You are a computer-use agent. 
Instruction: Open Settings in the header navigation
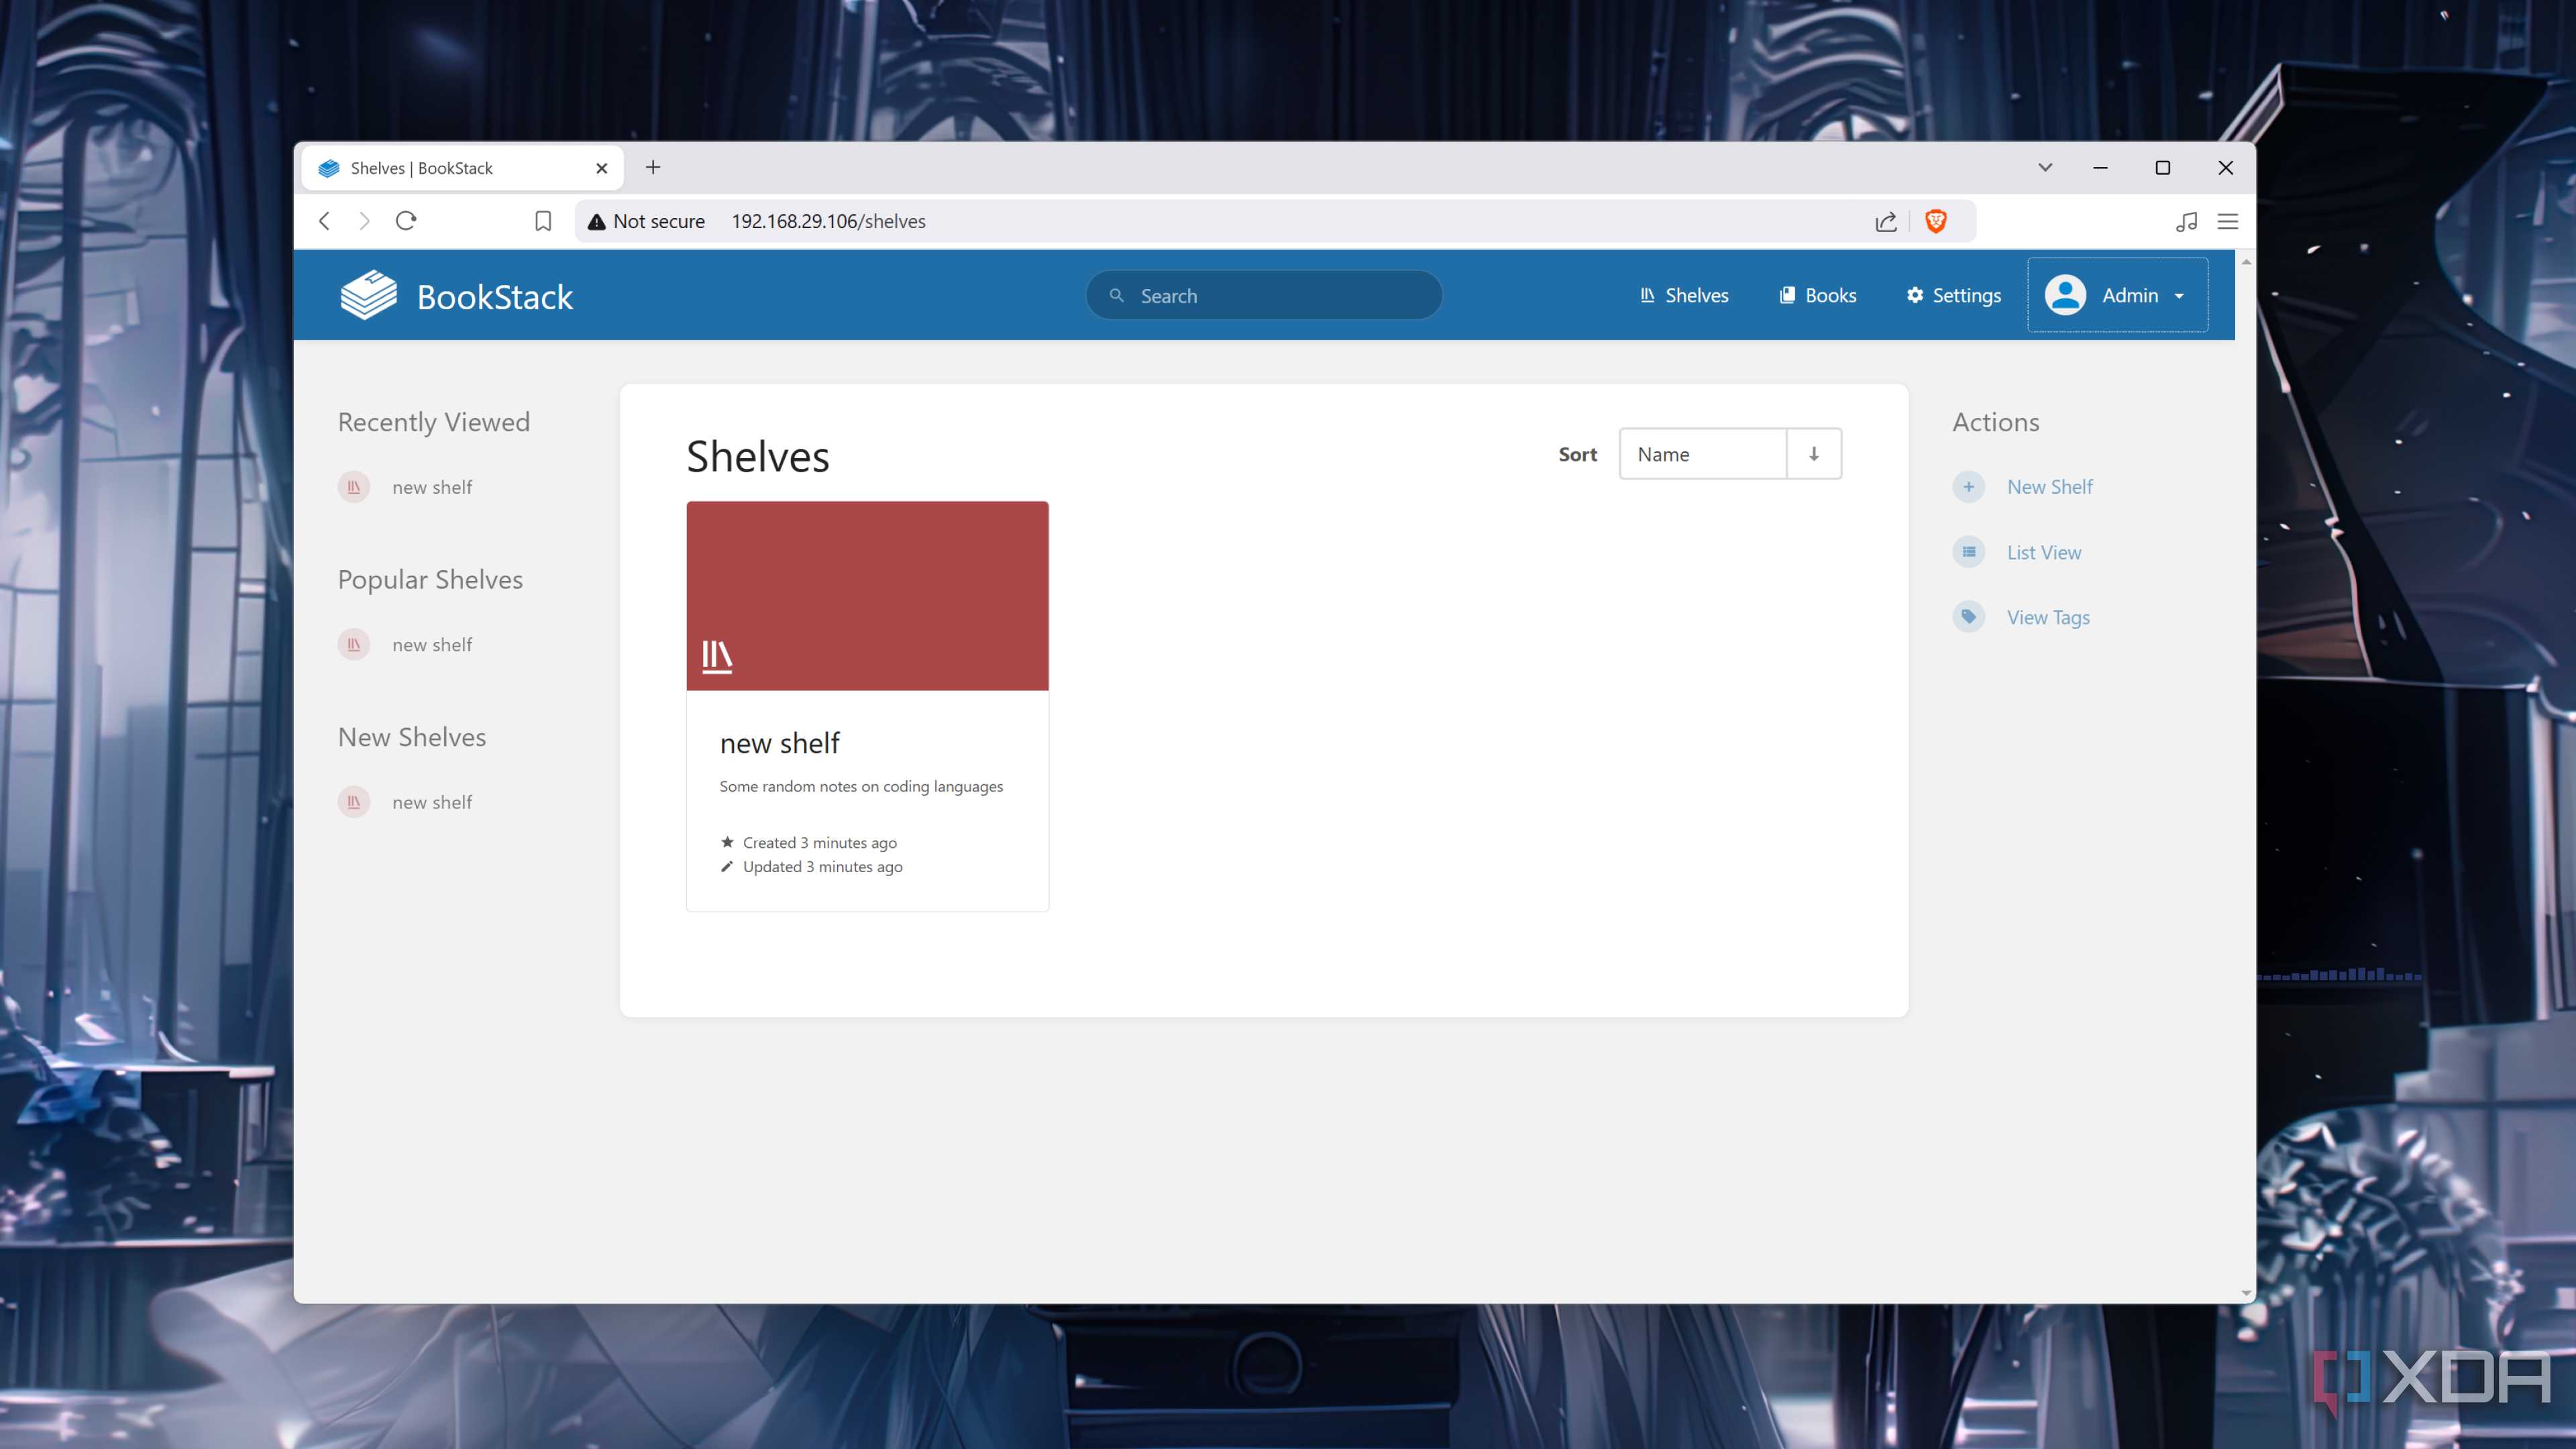point(1953,295)
